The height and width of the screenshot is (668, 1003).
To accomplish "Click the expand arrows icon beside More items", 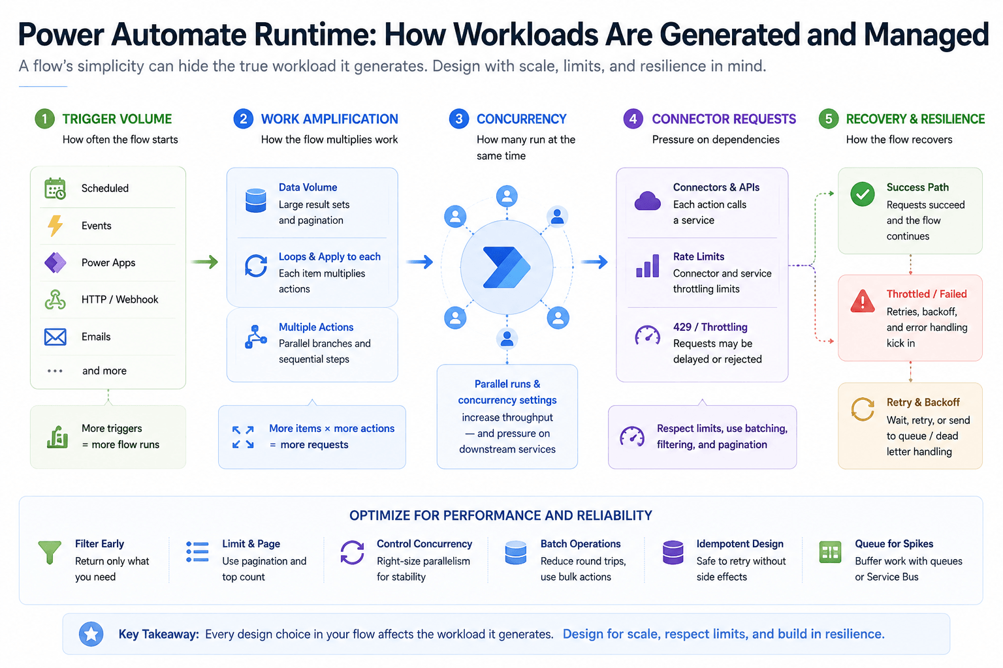I will click(243, 437).
